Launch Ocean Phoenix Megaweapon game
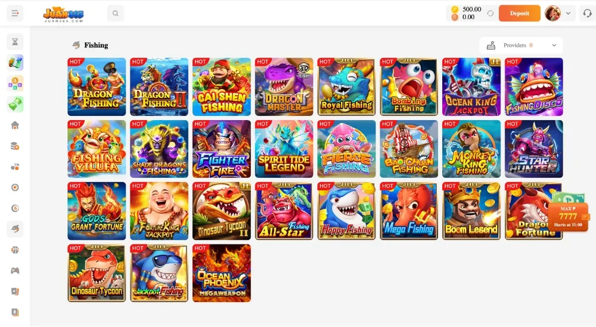 click(x=222, y=273)
